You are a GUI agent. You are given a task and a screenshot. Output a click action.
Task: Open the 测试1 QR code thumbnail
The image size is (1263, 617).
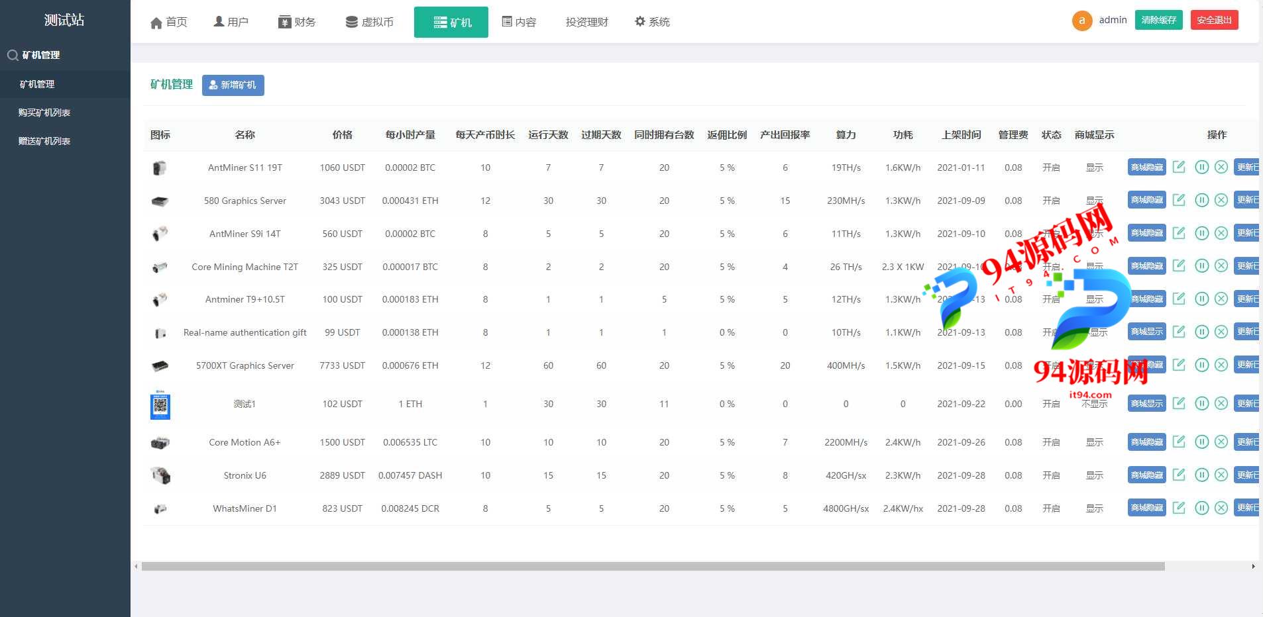[160, 404]
